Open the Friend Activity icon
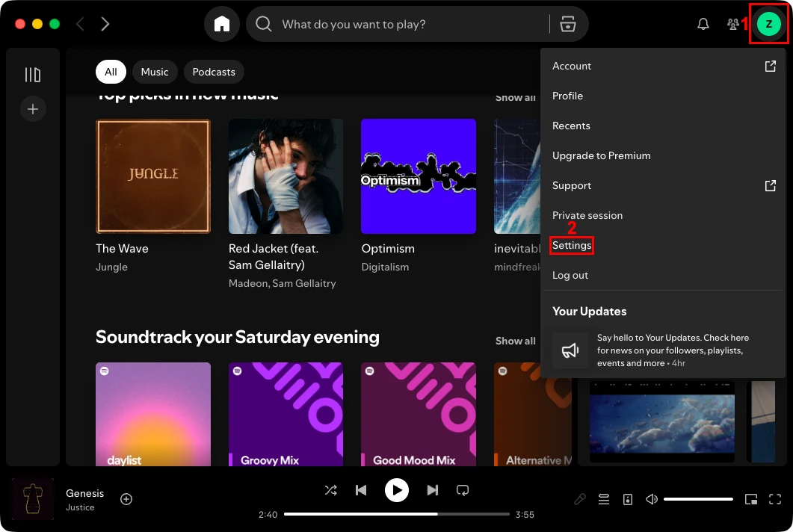793x532 pixels. (x=732, y=24)
